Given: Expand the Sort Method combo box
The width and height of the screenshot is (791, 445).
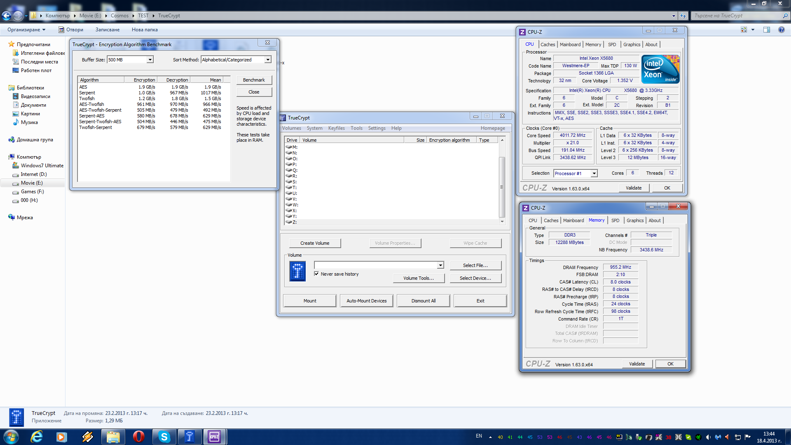Looking at the screenshot, I should coord(268,60).
